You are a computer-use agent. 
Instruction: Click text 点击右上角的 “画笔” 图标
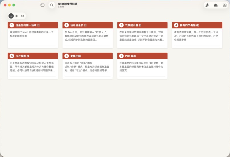[x=78, y=63]
